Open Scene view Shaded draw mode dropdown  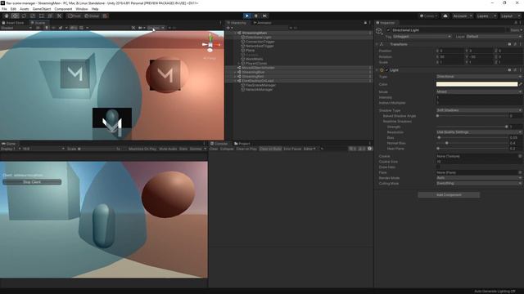(x=16, y=28)
